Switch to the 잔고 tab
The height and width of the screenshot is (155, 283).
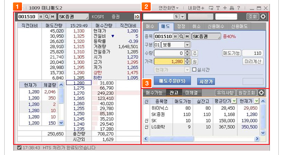[174, 93]
